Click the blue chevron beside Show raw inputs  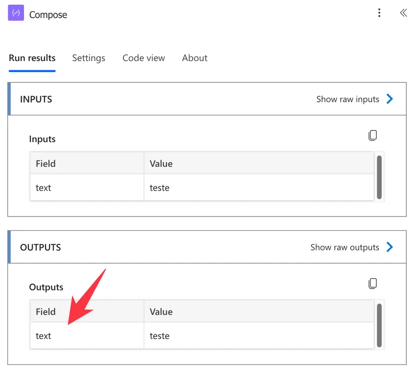coord(390,99)
